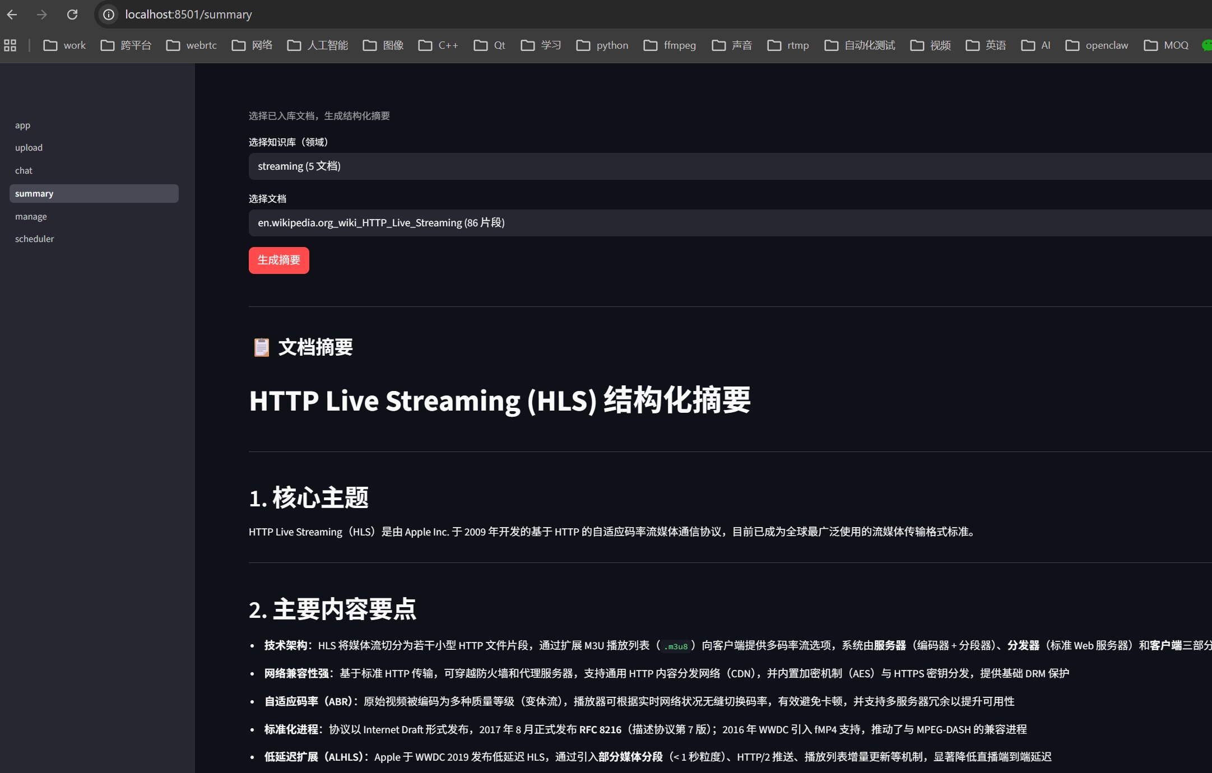
Task: Open the upload page in sidebar
Action: pos(29,148)
